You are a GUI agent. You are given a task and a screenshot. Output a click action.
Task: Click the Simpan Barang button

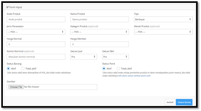coord(184,102)
